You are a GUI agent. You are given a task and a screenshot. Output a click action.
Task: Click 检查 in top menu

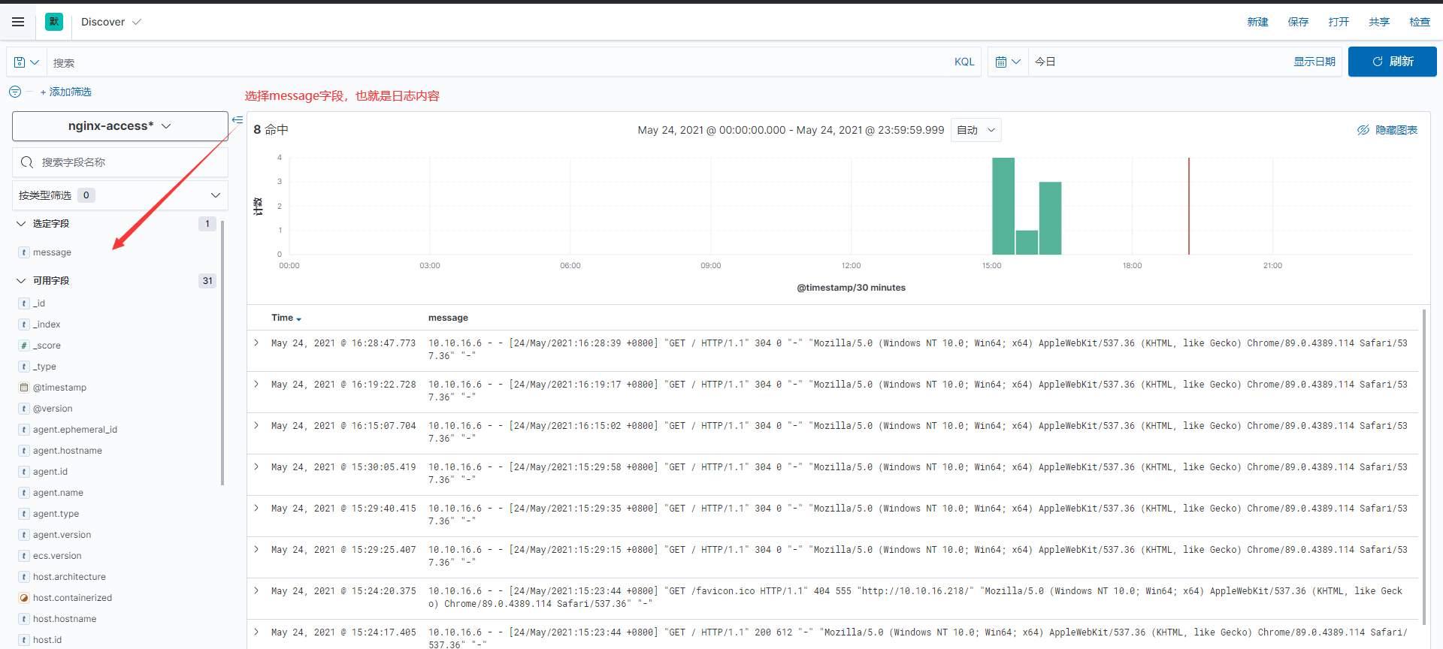[x=1420, y=22]
